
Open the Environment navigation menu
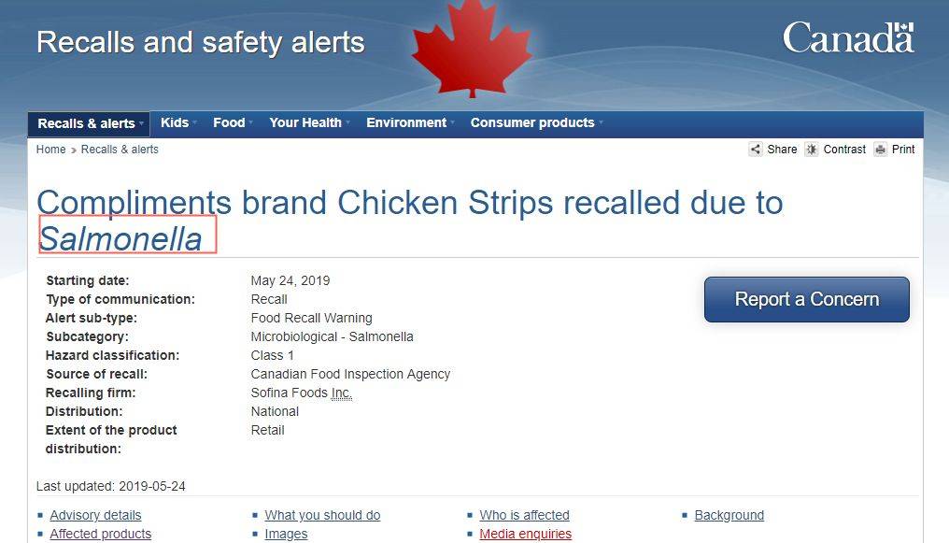(410, 123)
